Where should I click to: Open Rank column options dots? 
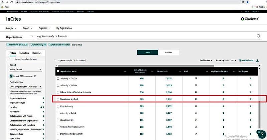207,71
